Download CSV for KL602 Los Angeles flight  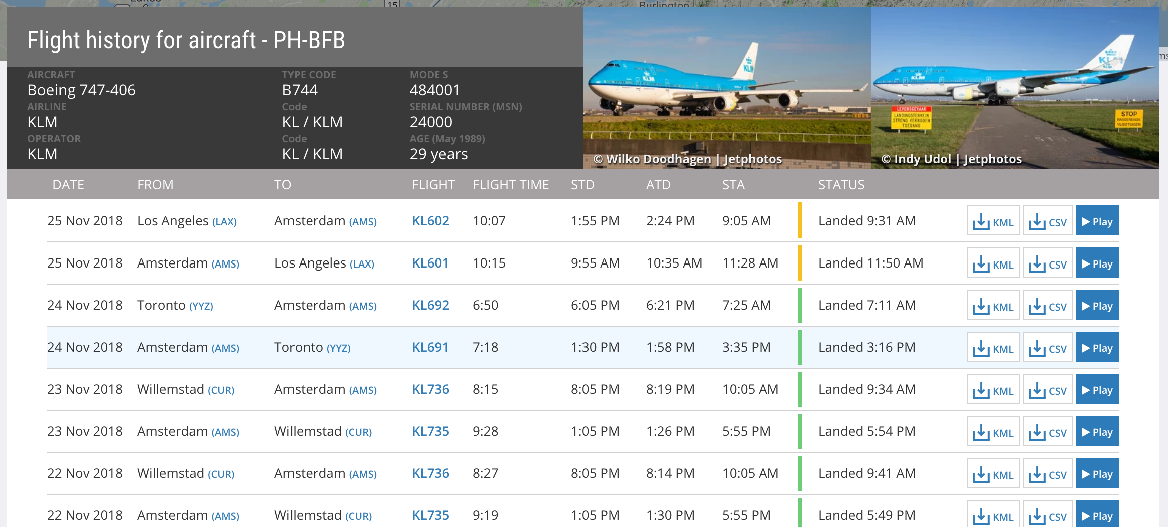(1047, 221)
